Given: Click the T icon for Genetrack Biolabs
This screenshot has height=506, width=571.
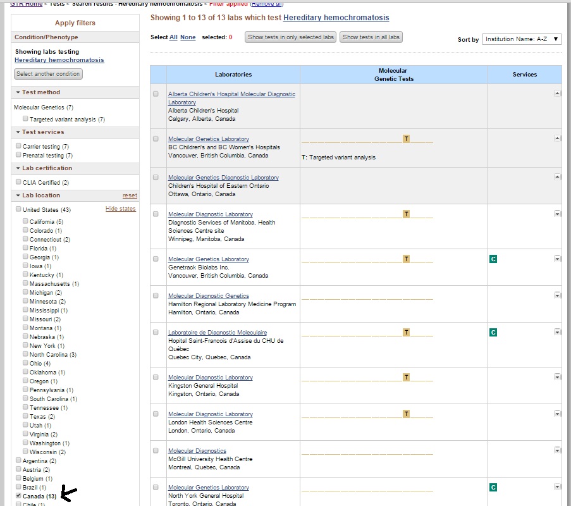Looking at the screenshot, I should pyautogui.click(x=406, y=259).
